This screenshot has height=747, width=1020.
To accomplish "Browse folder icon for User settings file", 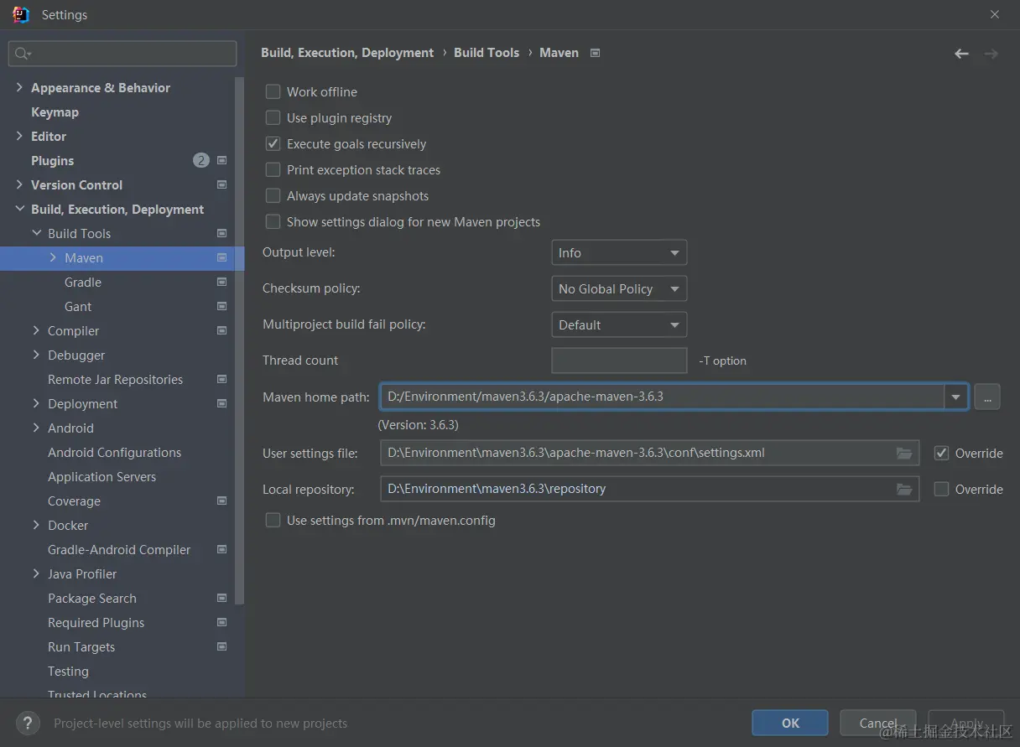I will [904, 453].
